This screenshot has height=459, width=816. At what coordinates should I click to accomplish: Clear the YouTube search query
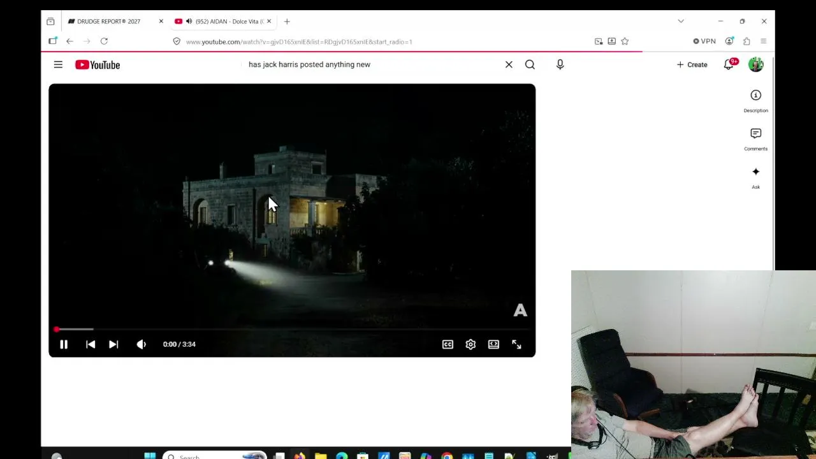(x=509, y=64)
